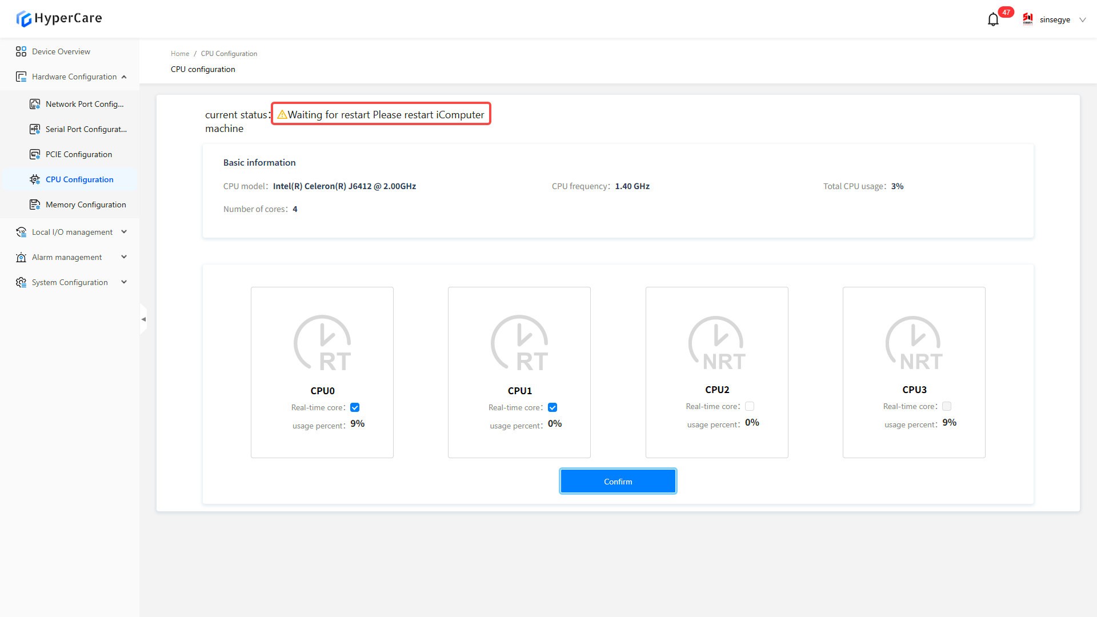Click the Memory Configuration icon
Viewport: 1097px width, 617px height.
click(x=35, y=205)
